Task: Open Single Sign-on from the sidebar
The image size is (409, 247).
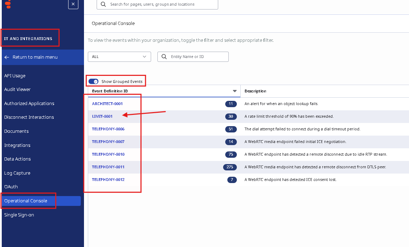Action: click(19, 215)
